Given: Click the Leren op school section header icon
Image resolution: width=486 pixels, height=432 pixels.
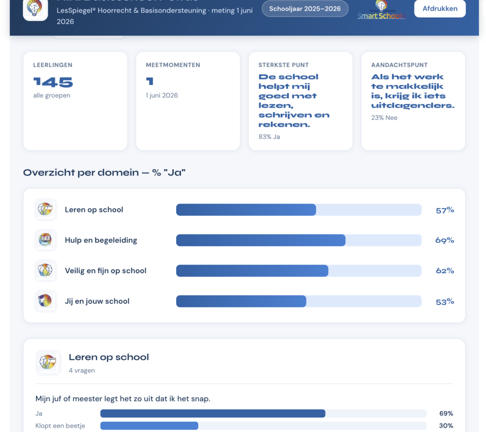Looking at the screenshot, I should [48, 363].
